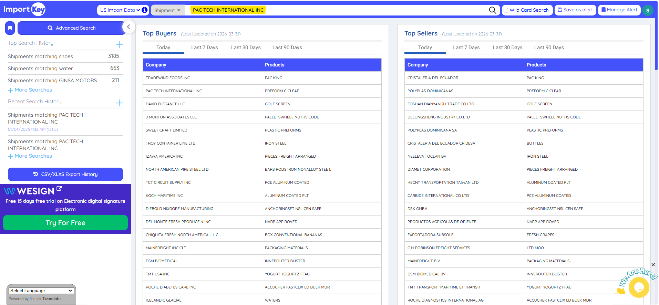This screenshot has width=659, height=305.
Task: Click the bookmark icon in sidebar
Action: point(10,28)
